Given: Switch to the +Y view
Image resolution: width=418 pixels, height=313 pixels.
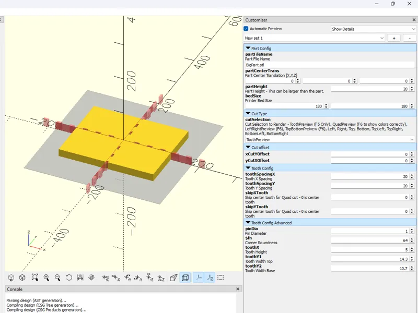Looking at the screenshot, I should [x=127, y=278].
